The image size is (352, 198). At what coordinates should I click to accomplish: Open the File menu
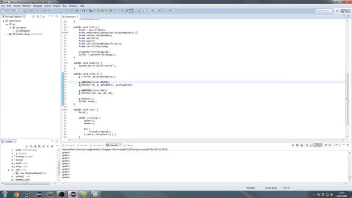tap(3, 6)
